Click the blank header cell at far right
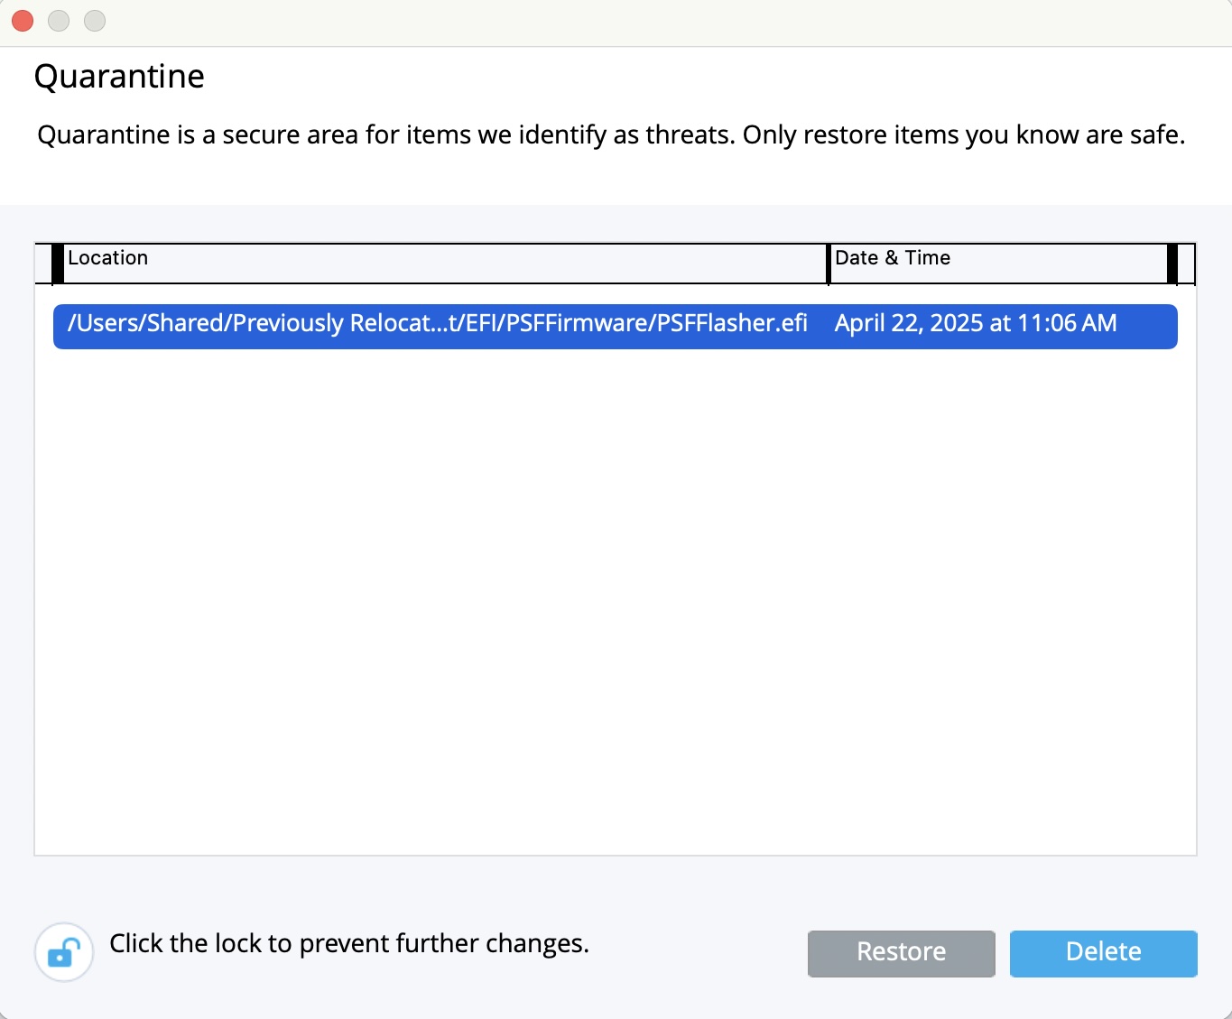The image size is (1232, 1019). pos(1187,264)
